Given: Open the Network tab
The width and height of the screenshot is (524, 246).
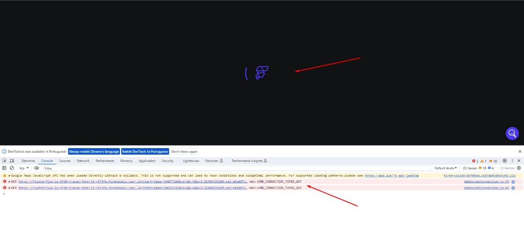Looking at the screenshot, I should 83,161.
